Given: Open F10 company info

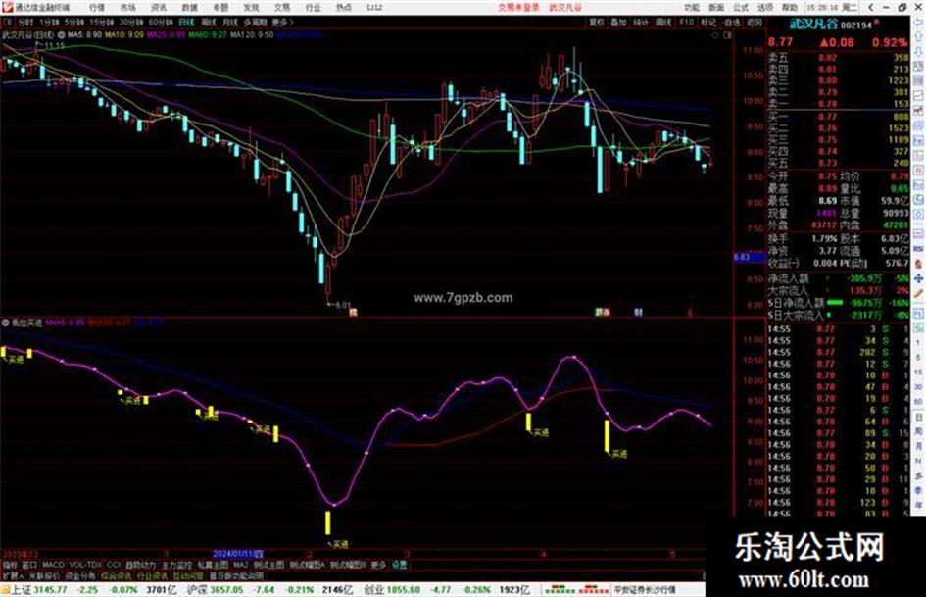Looking at the screenshot, I should [686, 23].
